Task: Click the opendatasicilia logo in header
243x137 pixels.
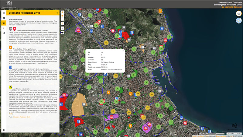Action: [x=9, y=4]
